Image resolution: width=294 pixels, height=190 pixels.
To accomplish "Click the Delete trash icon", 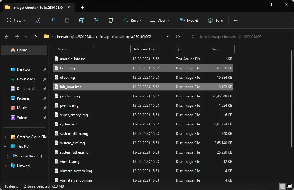I will click(111, 20).
